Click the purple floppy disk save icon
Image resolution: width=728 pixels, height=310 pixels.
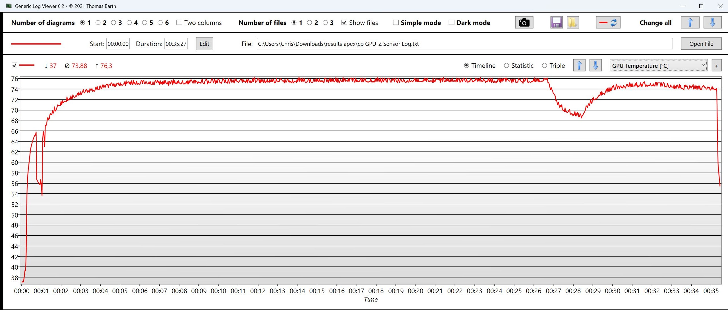[556, 22]
